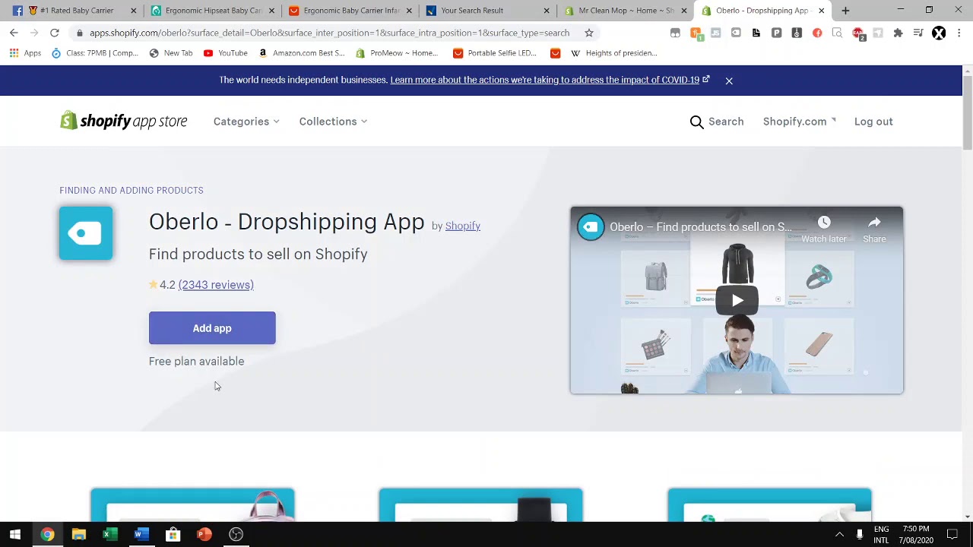Viewport: 973px width, 547px height.
Task: Click the Log out link
Action: coord(873,122)
